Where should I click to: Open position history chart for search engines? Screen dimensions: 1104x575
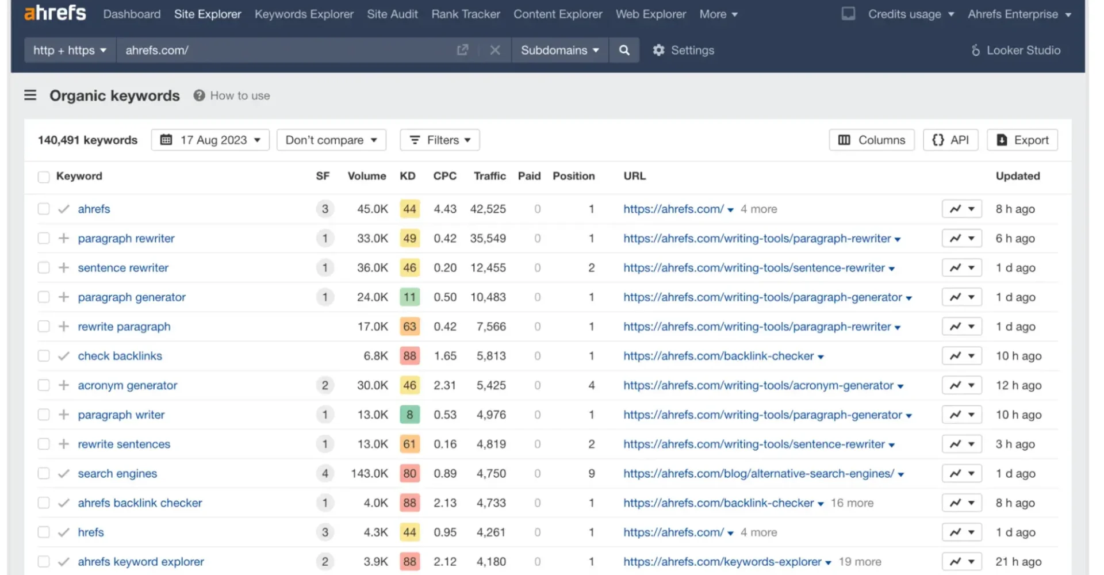(961, 473)
